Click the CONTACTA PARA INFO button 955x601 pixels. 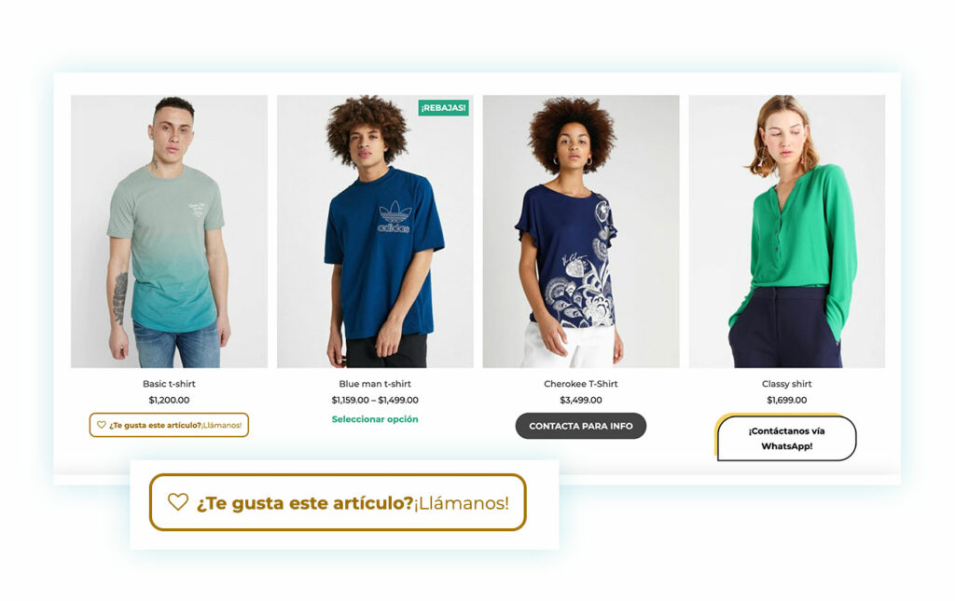tap(581, 426)
